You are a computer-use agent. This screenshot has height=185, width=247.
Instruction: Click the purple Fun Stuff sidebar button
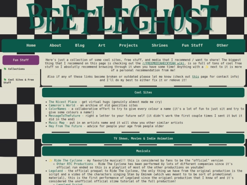21,60
